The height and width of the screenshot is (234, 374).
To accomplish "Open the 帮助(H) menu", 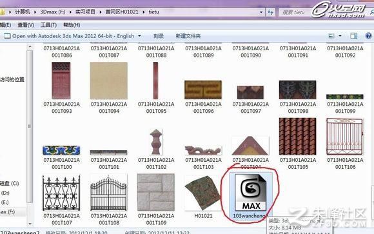I will [x=72, y=24].
